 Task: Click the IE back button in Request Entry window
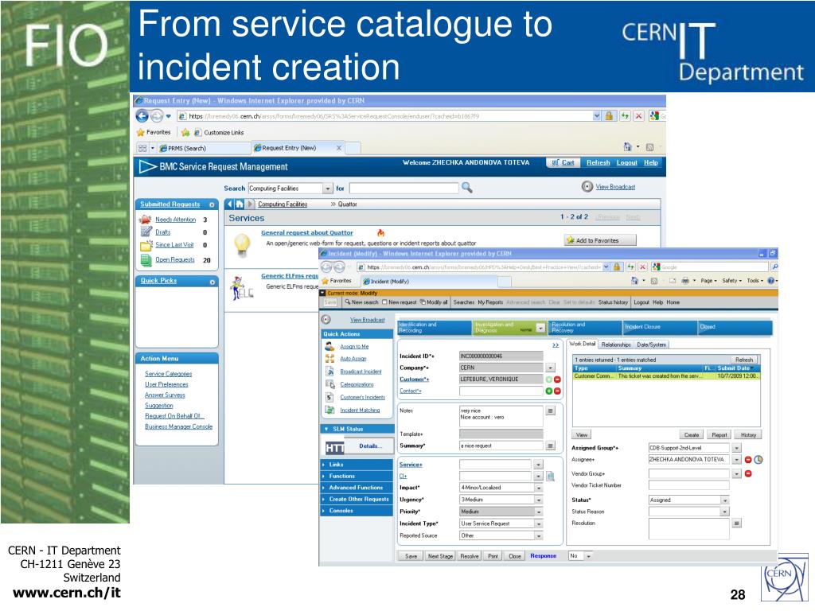pos(142,116)
